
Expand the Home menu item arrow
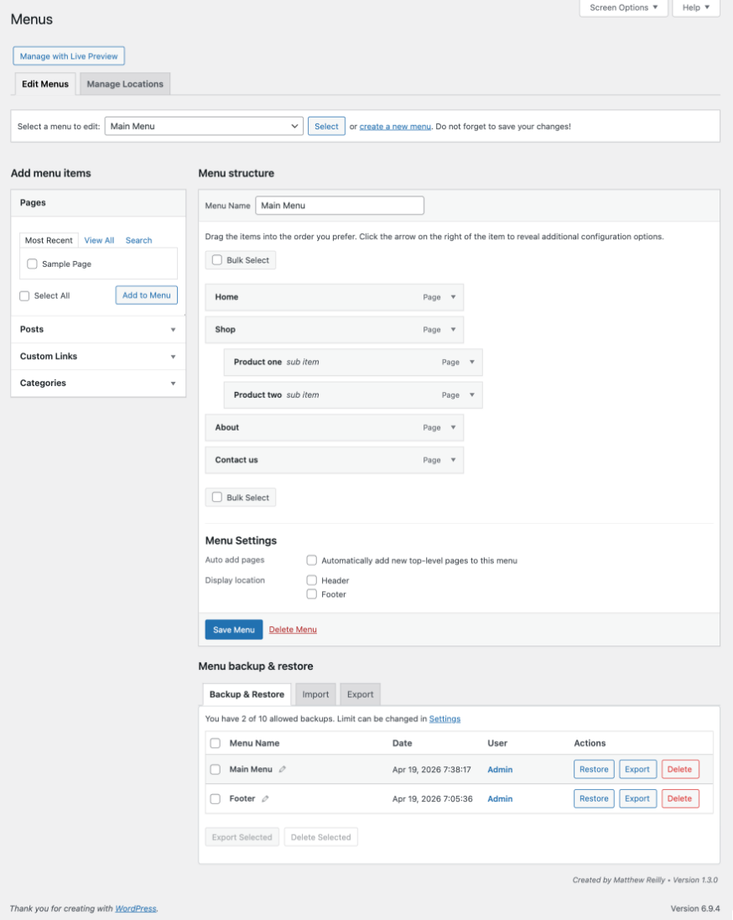[x=453, y=297]
